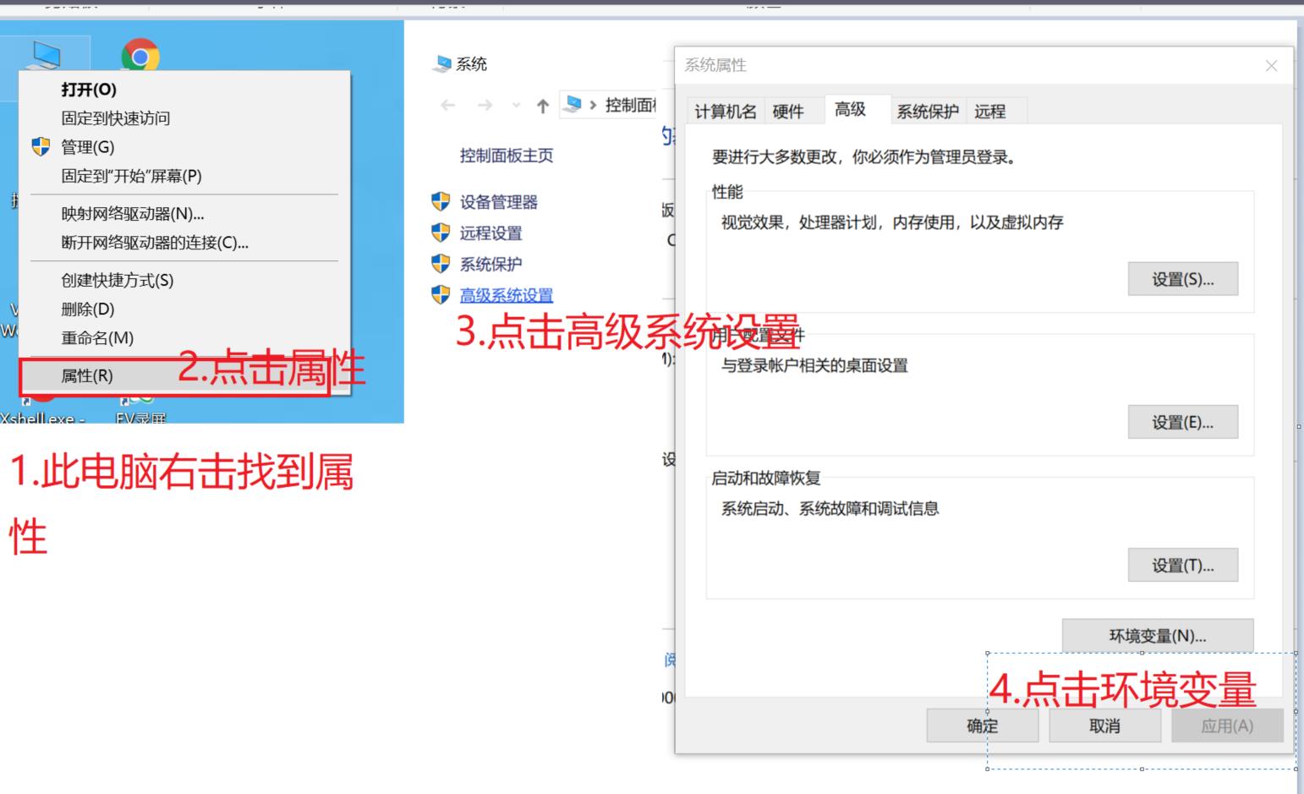Open the 系统保护 link in the sidebar
Image resolution: width=1304 pixels, height=794 pixels.
click(x=491, y=265)
